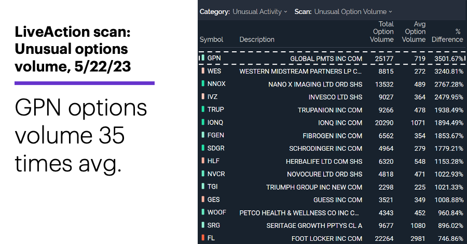
Task: Click the 3501.67% difference value
Action: click(x=449, y=59)
